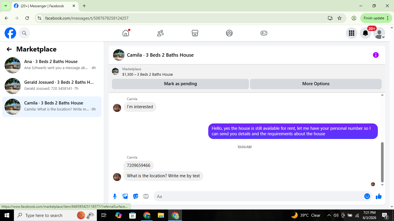Open the Groups icon in top navigation
394x221 pixels.
click(x=229, y=33)
